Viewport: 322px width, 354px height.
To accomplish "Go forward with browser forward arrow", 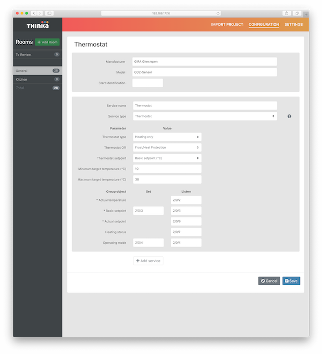I will click(40, 13).
